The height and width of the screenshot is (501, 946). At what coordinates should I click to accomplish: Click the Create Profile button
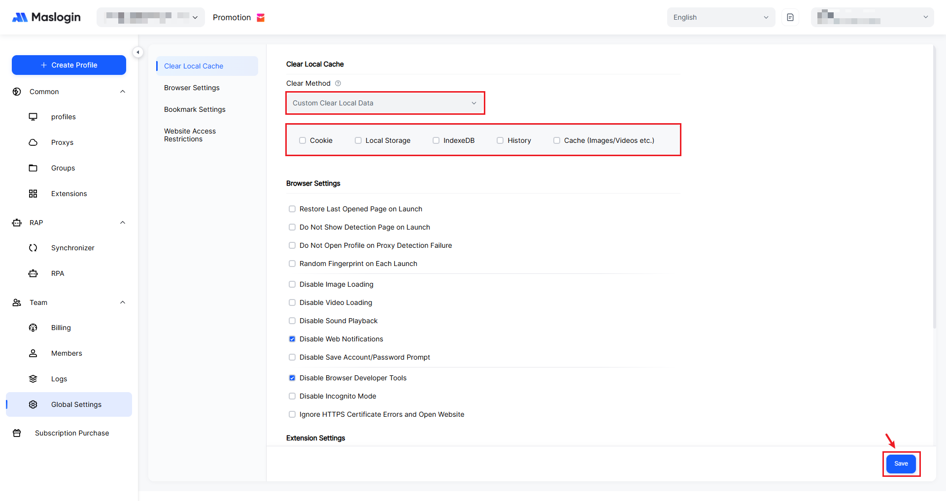69,65
